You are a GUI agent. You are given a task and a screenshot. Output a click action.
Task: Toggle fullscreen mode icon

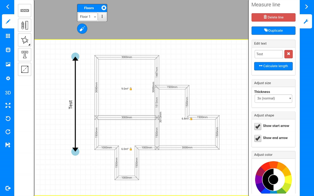pos(8,106)
